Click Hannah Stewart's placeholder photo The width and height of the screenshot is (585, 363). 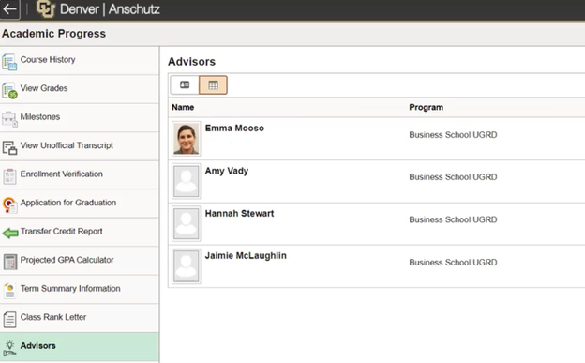pos(187,223)
